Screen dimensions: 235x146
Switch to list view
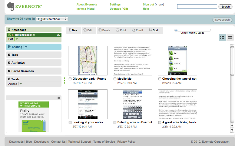click(230, 38)
